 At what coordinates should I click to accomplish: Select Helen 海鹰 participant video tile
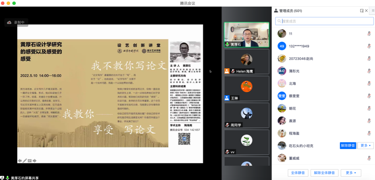[246, 61]
